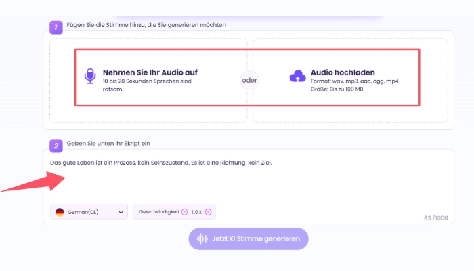Click the step 1 number badge
Screen dimensions: 474x271
click(56, 26)
